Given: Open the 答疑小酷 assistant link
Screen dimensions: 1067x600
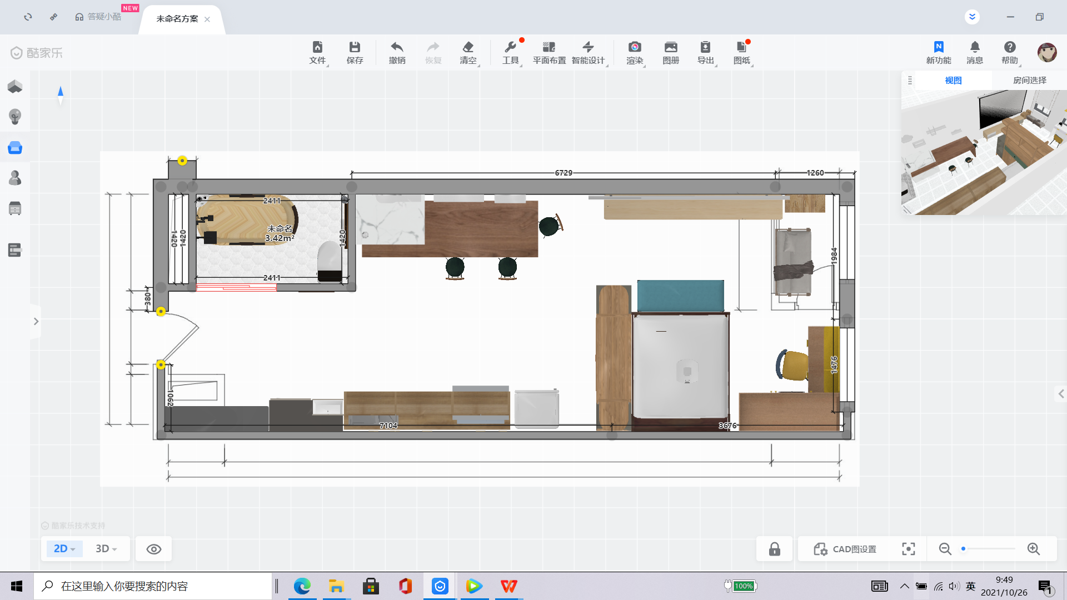Looking at the screenshot, I should (x=98, y=17).
